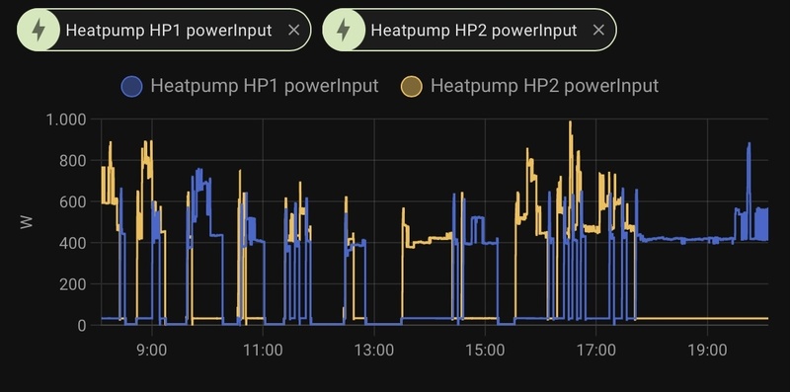Click the W axis unit label
790x392 pixels.
(27, 222)
